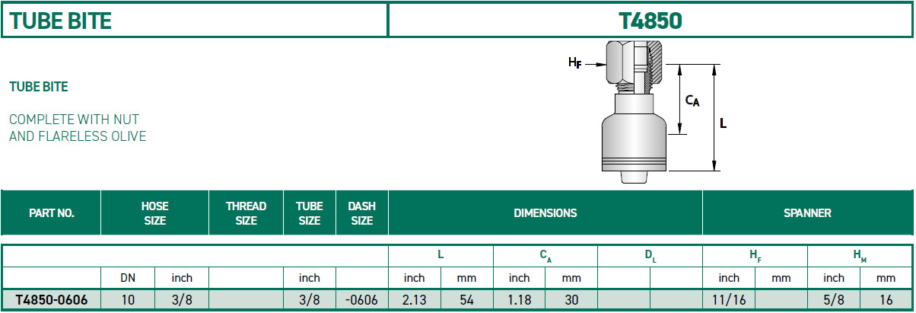Click the HOSE SIZE column header
This screenshot has width=916, height=313.
pyautogui.click(x=154, y=213)
